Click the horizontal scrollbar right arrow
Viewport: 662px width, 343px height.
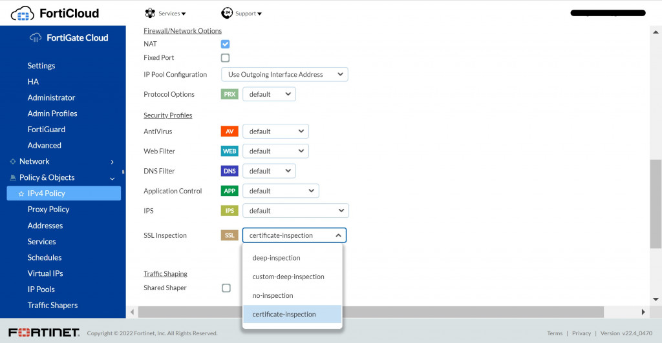click(643, 312)
